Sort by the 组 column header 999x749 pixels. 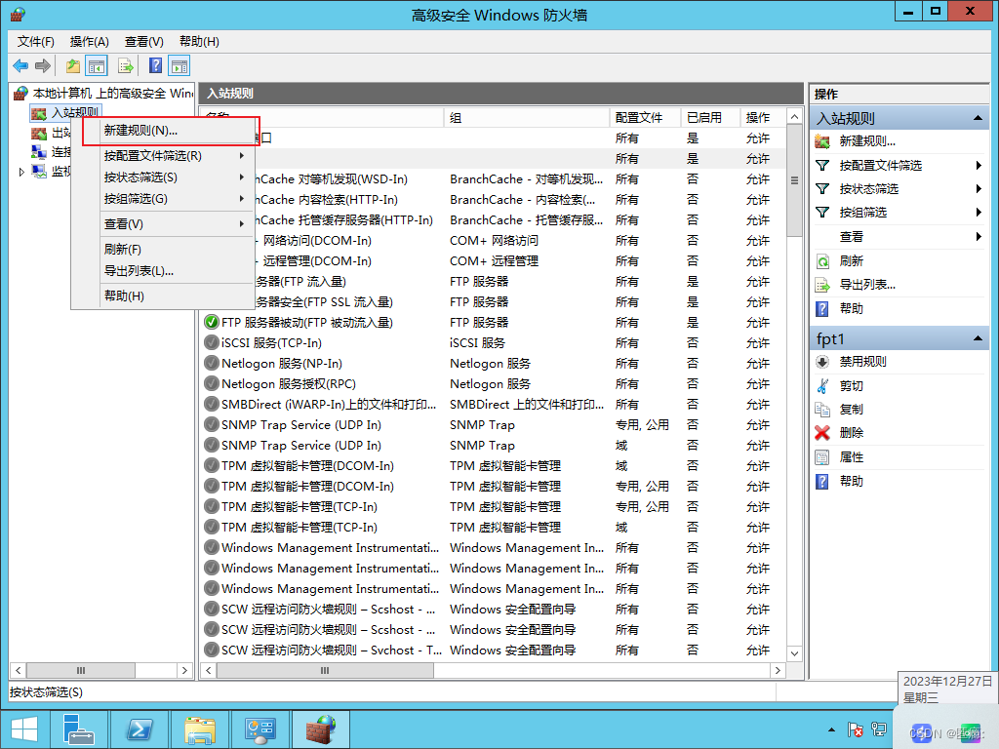tap(527, 118)
